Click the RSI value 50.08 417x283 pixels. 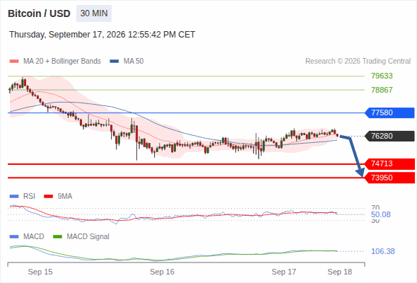(x=380, y=214)
